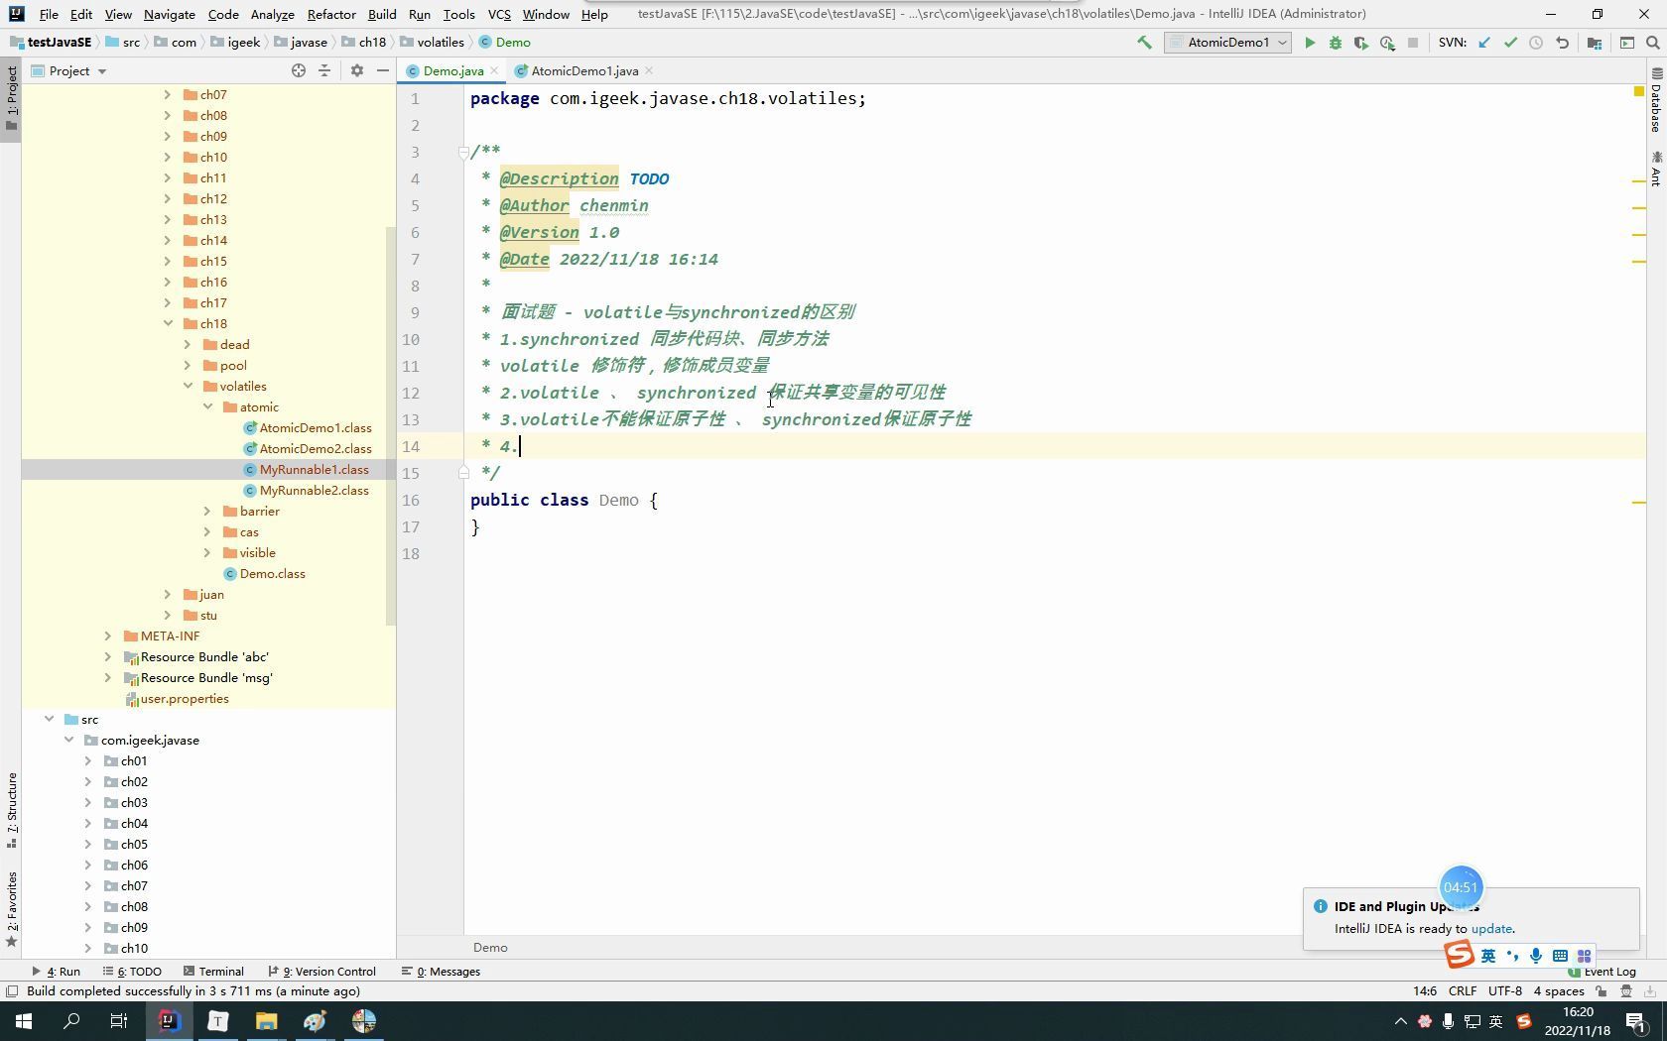Image resolution: width=1667 pixels, height=1041 pixels.
Task: Click the UTF-8 encoding in the status bar
Action: [x=1504, y=991]
